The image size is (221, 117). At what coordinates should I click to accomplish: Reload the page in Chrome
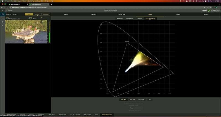[x=8, y=7]
